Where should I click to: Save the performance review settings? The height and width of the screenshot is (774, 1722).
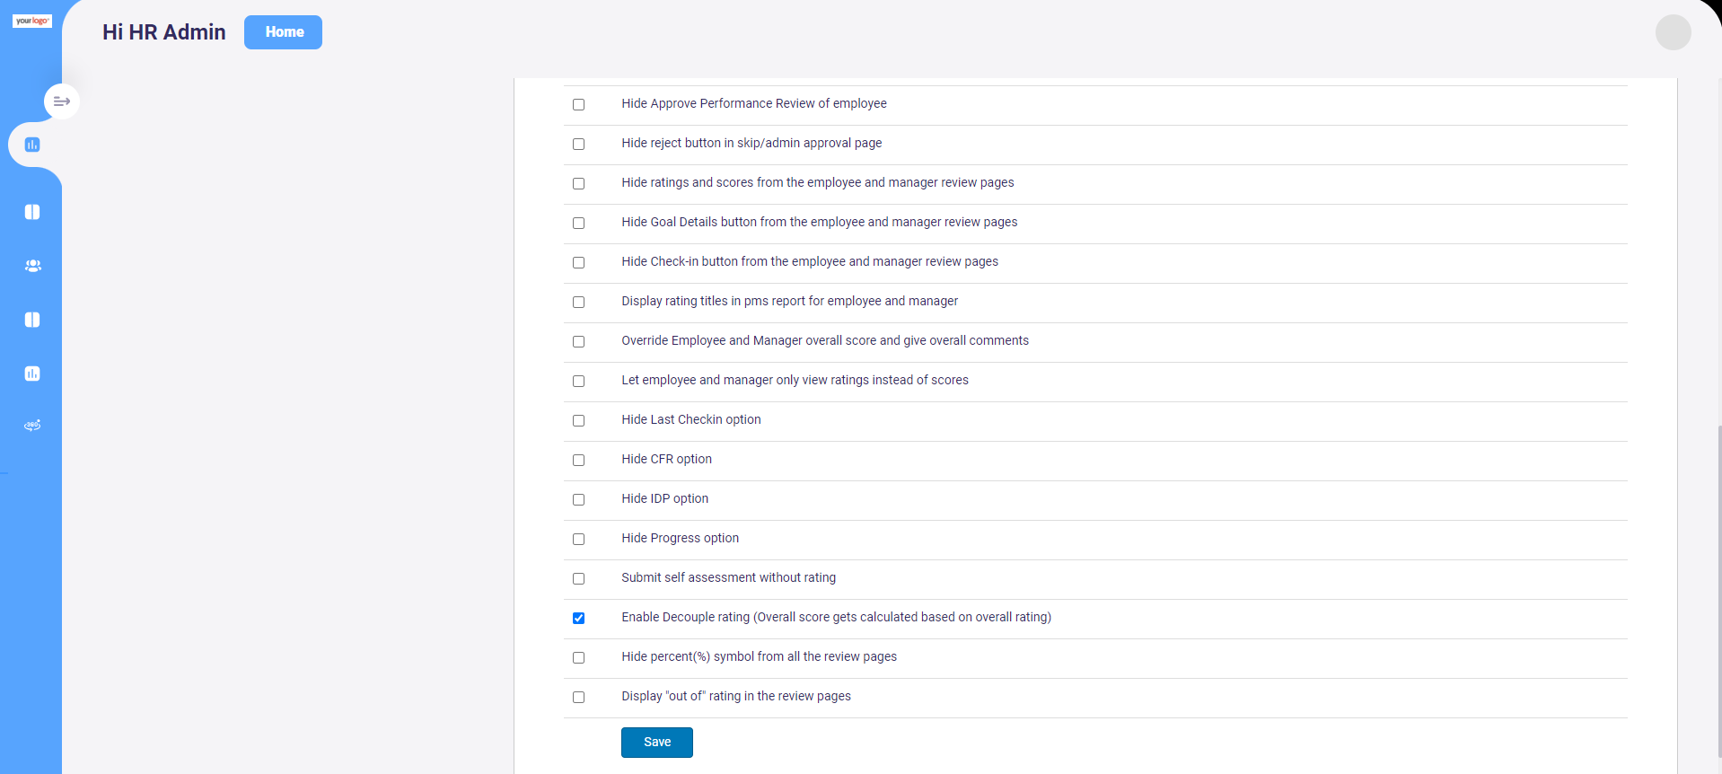(x=657, y=743)
